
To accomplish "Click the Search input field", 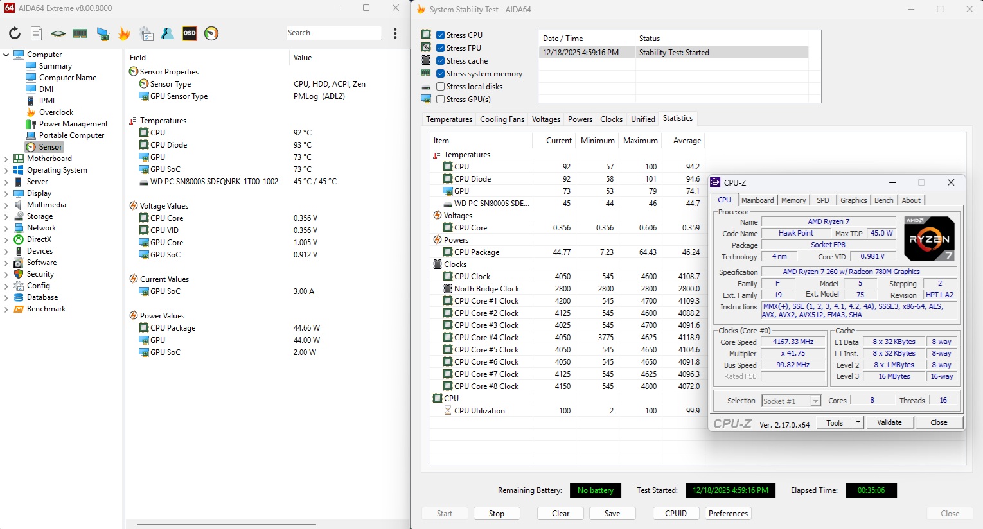I will click(333, 33).
